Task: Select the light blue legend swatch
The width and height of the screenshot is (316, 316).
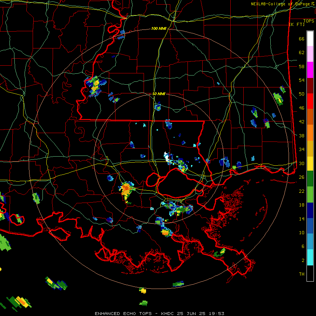Action: coord(310,242)
